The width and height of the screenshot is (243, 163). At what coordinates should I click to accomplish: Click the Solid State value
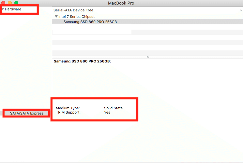point(113,108)
